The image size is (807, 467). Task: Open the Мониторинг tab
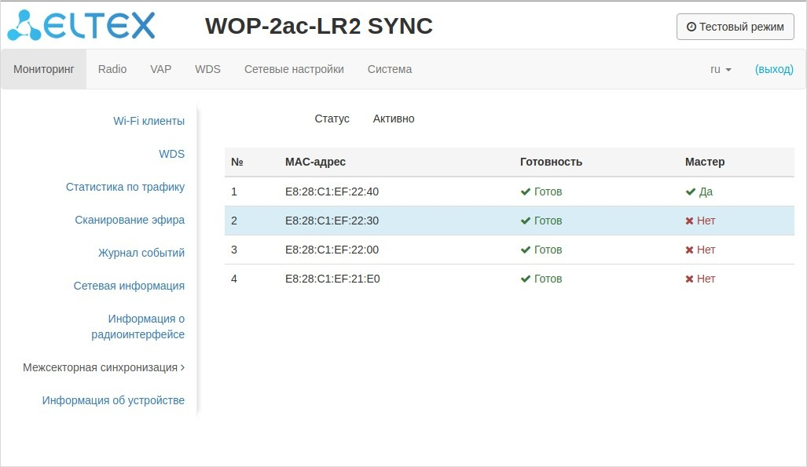(44, 69)
